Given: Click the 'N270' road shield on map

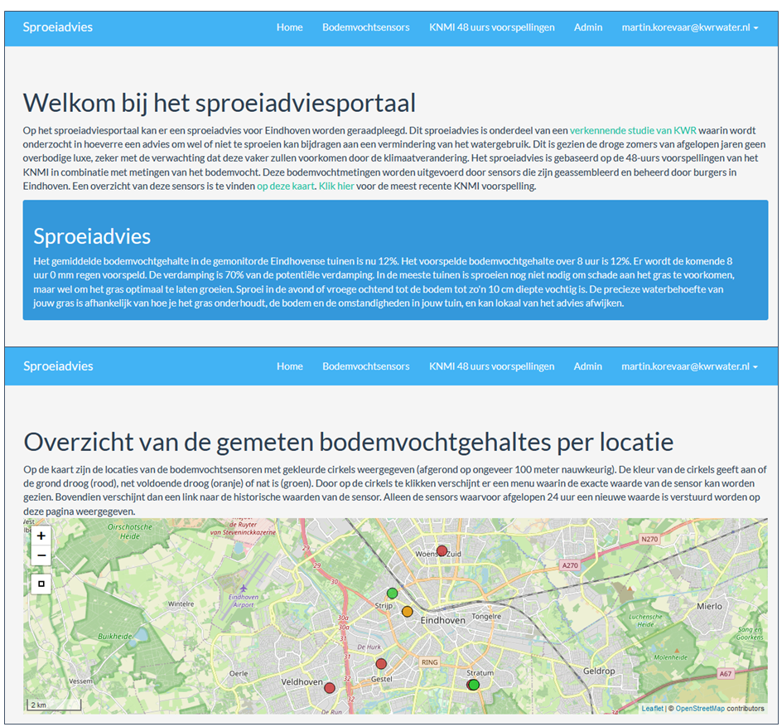Looking at the screenshot, I should click(649, 539).
